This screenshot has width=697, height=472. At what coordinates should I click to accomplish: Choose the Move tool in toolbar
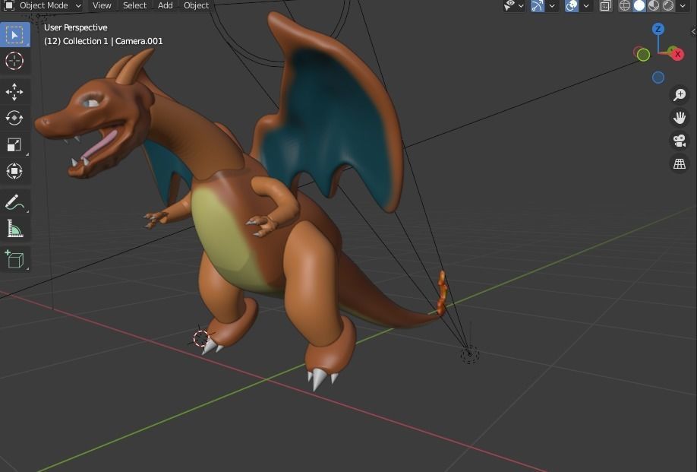pos(14,92)
